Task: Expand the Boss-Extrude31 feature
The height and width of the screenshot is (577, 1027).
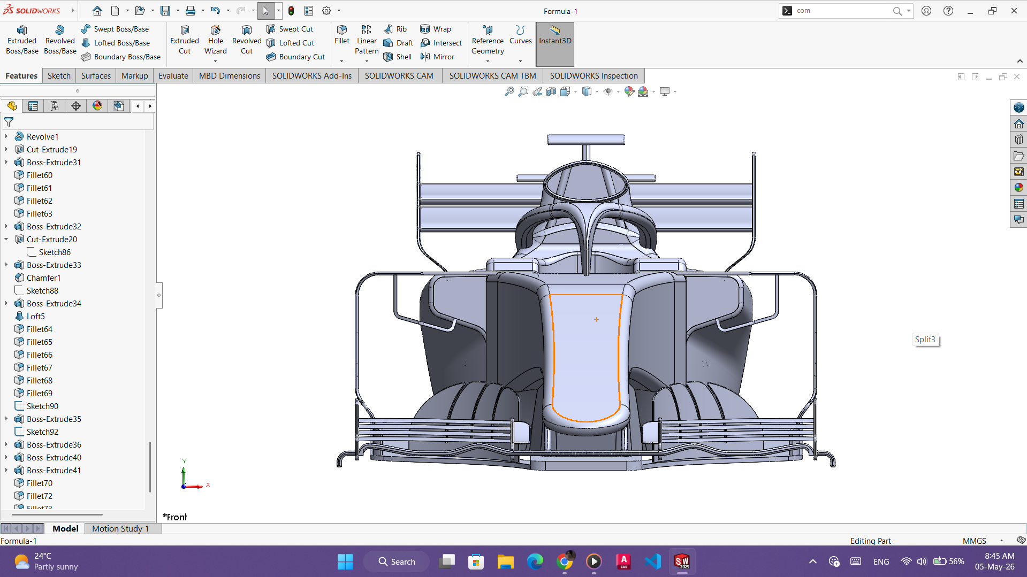Action: [6, 163]
